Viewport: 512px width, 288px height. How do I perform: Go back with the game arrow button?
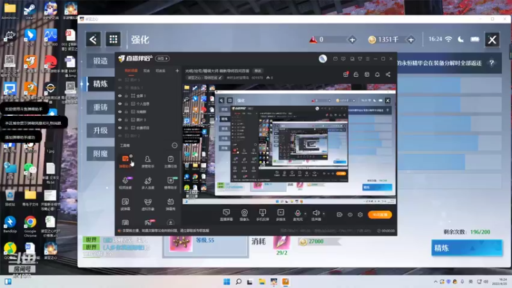(x=93, y=40)
